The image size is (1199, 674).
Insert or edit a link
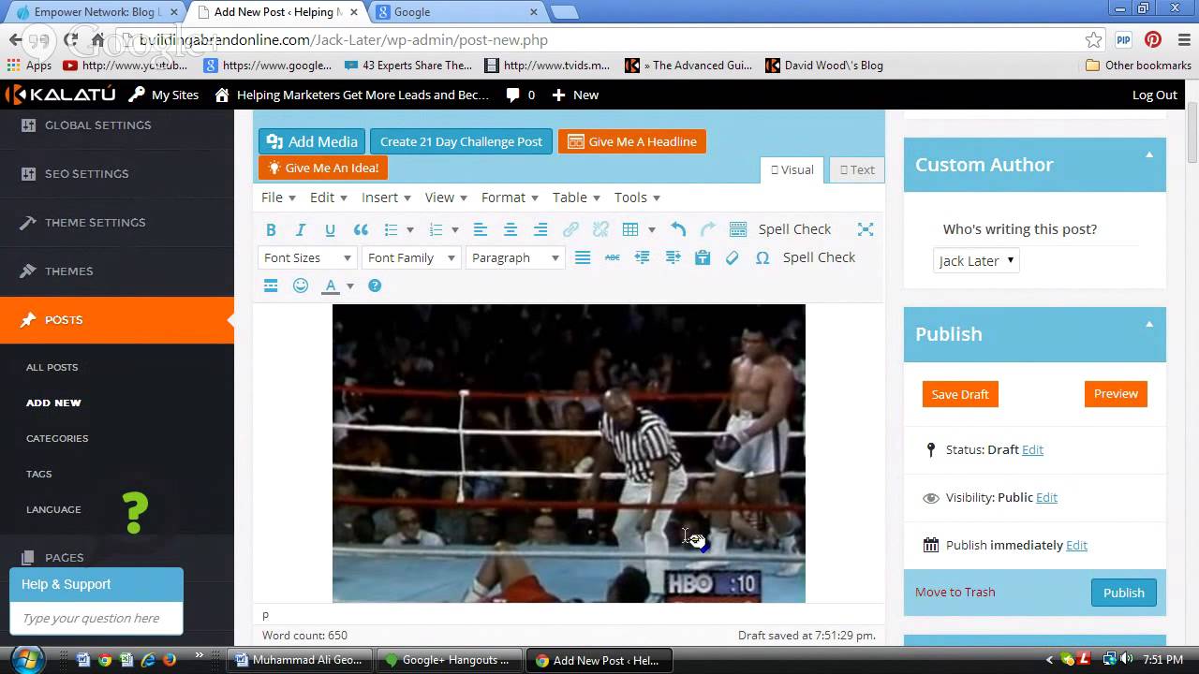[x=570, y=229]
